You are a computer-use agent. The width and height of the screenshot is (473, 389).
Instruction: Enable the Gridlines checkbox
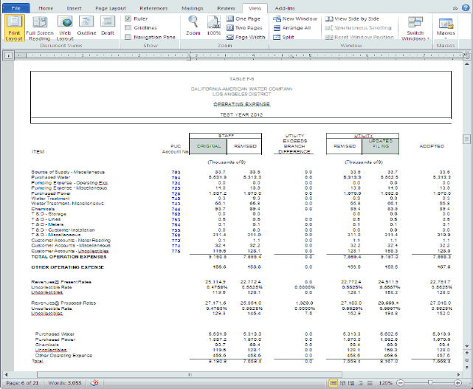[x=128, y=27]
